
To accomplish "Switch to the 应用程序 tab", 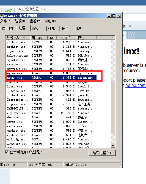I will 9,28.
